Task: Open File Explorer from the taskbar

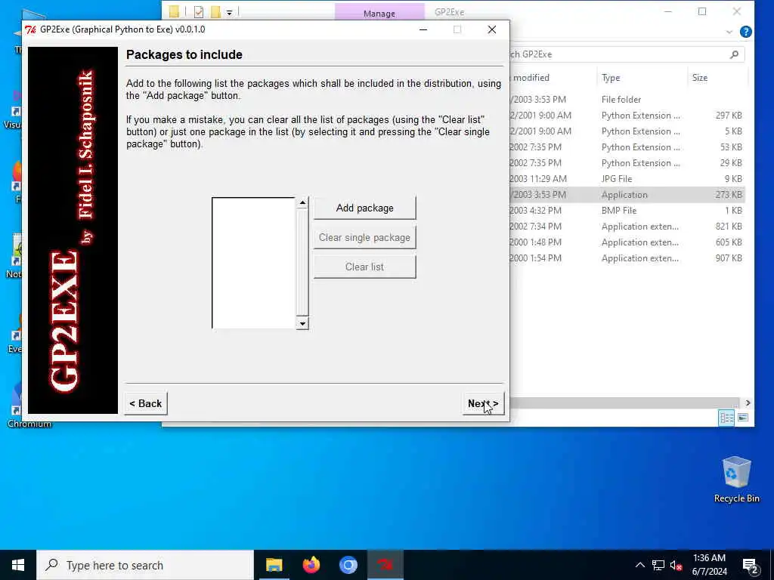Action: (x=274, y=565)
